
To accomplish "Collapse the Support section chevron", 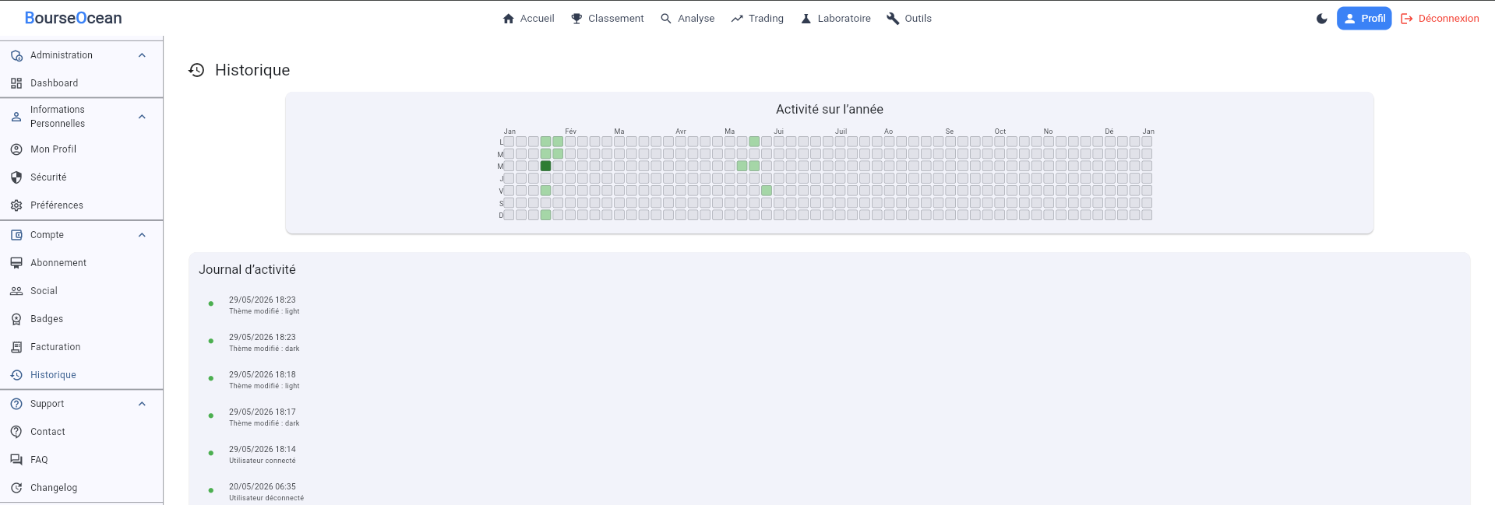I will coord(142,404).
